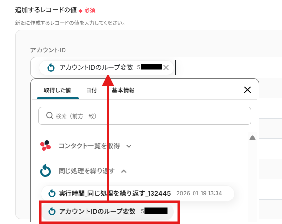The height and width of the screenshot is (224, 282).
Task: Close the value picker popup
Action: pos(247,90)
